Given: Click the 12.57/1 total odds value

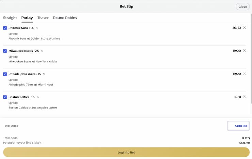Looking at the screenshot, I should [246, 138].
